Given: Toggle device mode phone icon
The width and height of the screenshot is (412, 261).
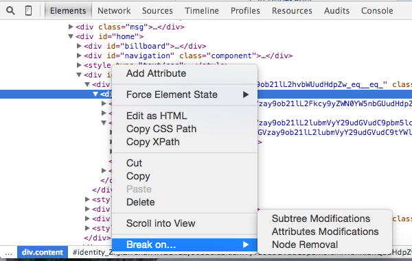Looking at the screenshot, I should click(x=28, y=11).
